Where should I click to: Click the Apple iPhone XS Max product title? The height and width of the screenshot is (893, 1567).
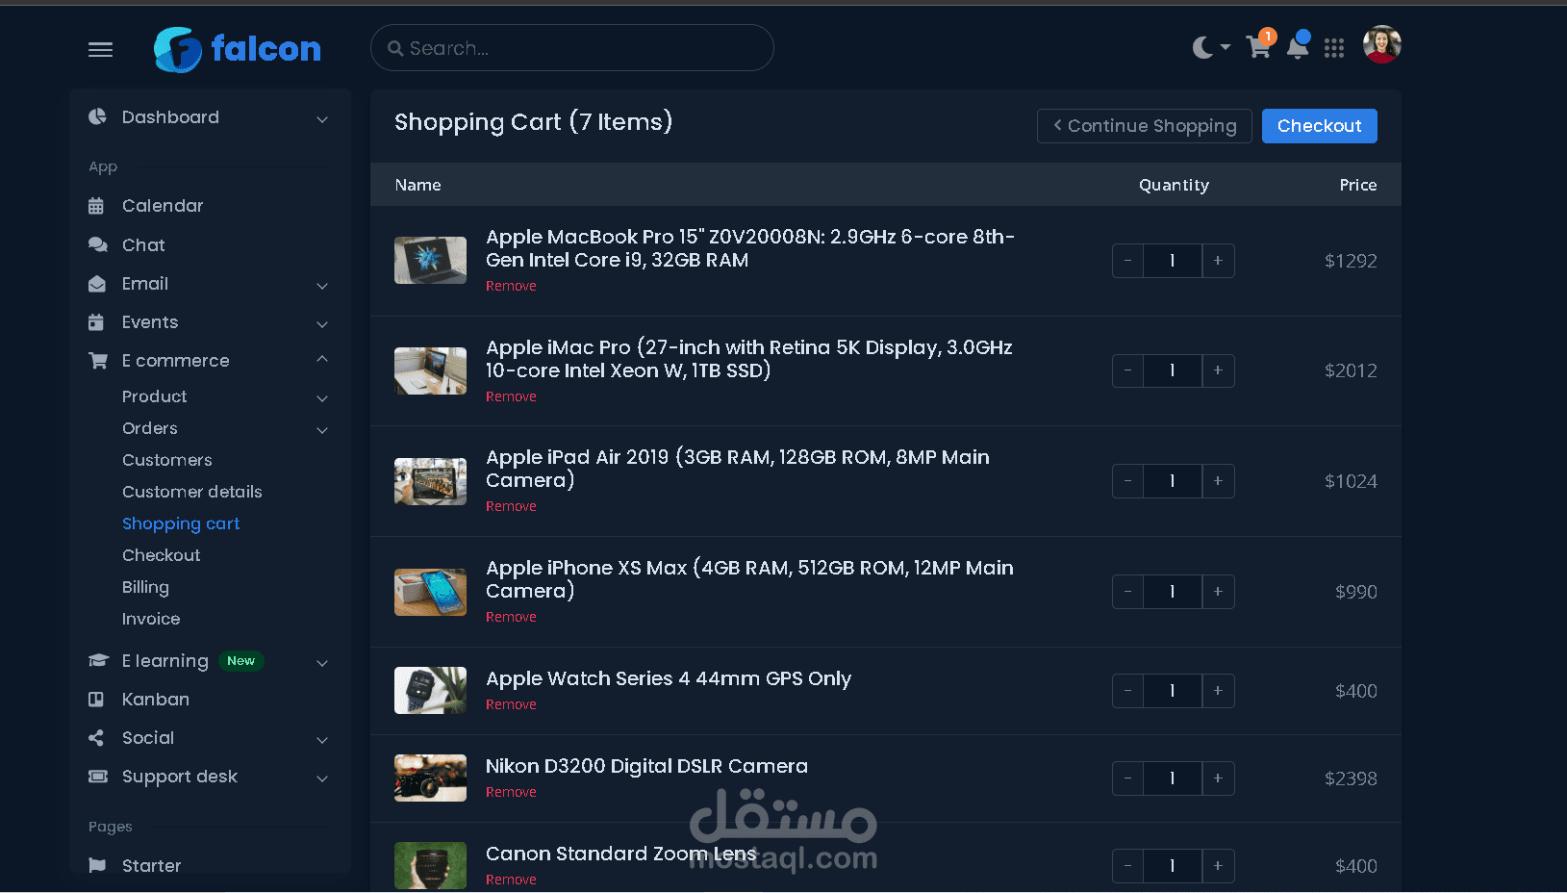click(x=749, y=579)
